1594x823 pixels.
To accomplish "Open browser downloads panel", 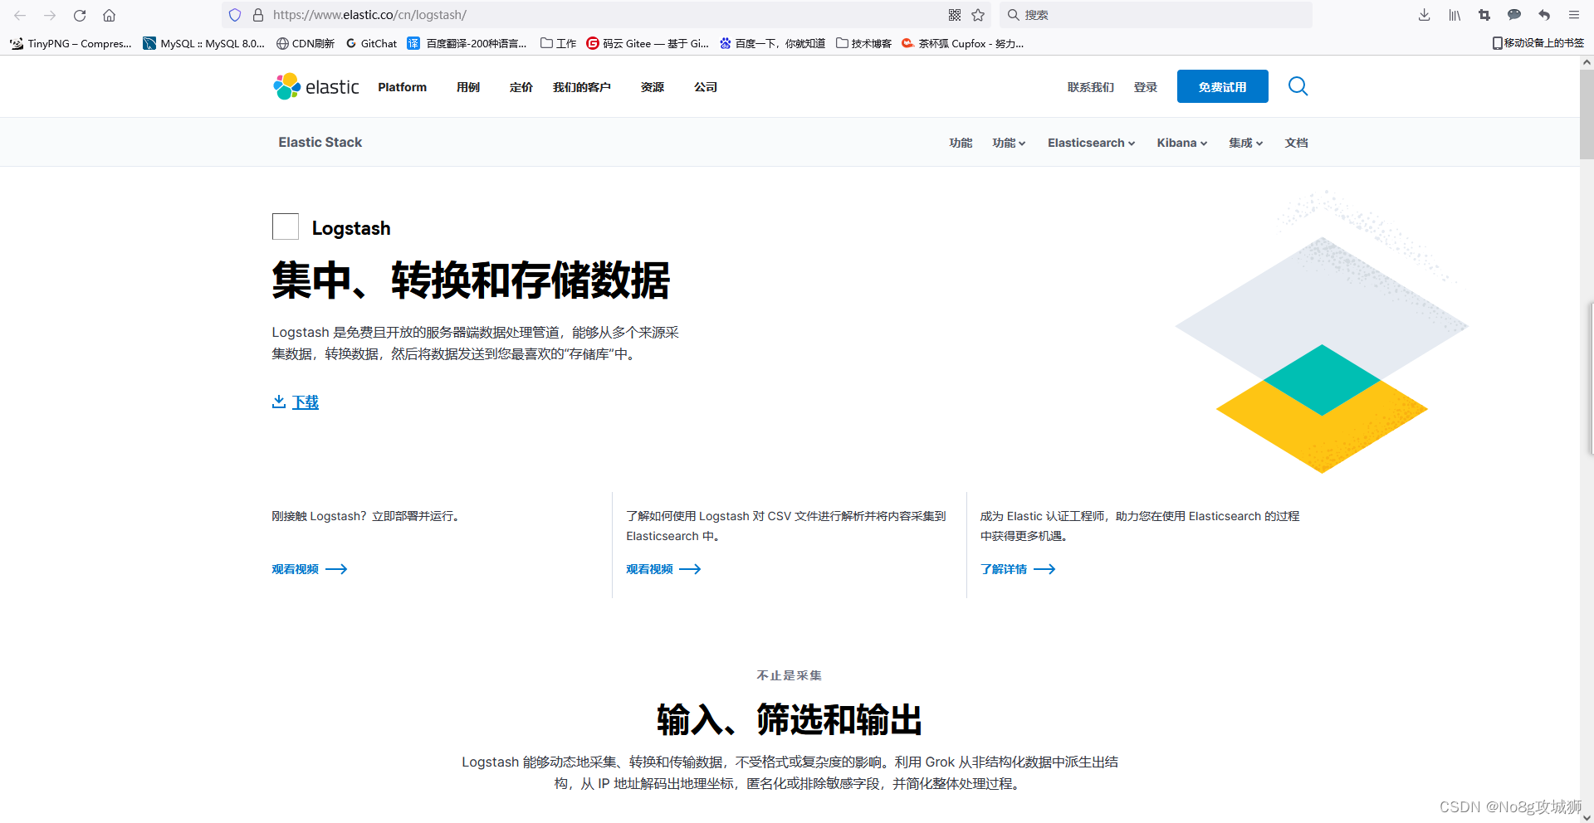I will [x=1424, y=15].
